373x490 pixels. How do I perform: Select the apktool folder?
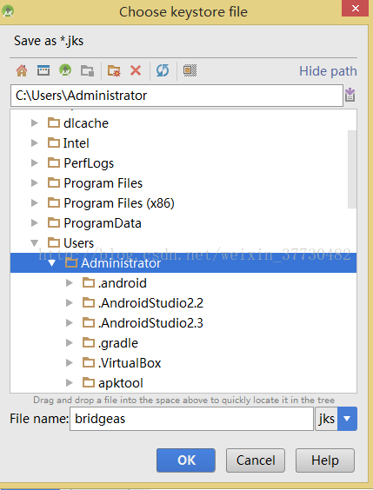pos(183,383)
